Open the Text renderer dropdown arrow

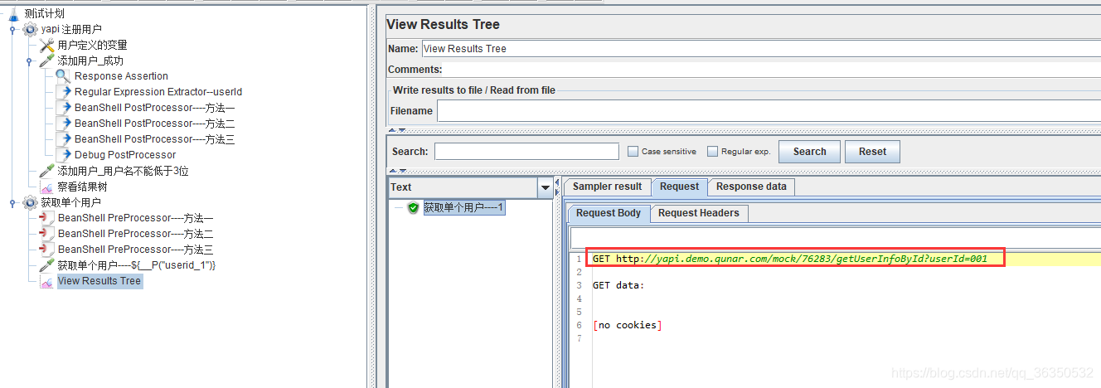(x=546, y=187)
